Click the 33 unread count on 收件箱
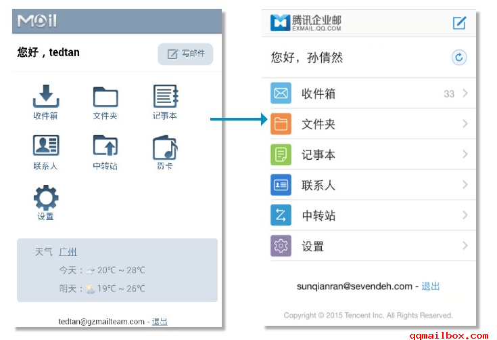 point(449,93)
